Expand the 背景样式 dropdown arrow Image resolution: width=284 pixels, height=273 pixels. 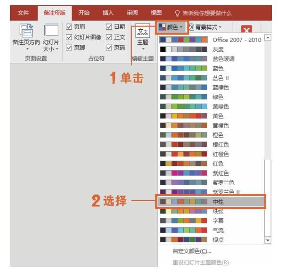pos(220,27)
